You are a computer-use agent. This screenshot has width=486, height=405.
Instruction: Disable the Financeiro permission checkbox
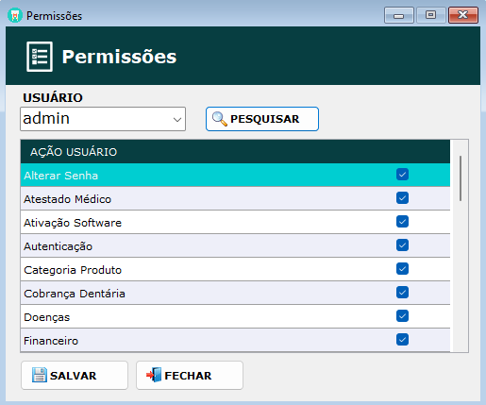pos(402,340)
